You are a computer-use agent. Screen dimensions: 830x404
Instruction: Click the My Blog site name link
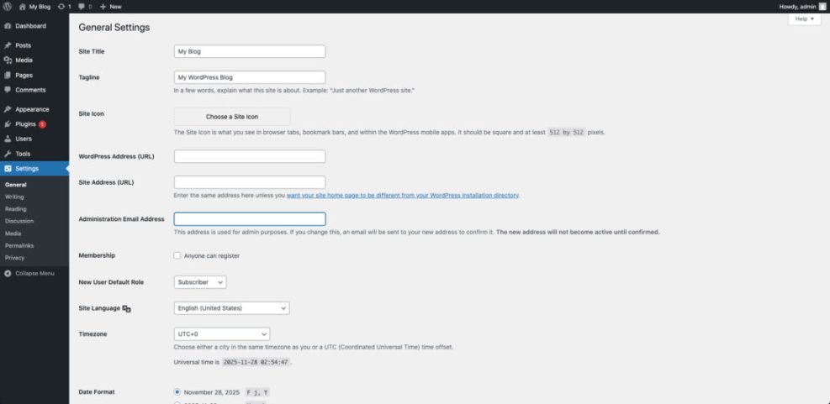(40, 7)
